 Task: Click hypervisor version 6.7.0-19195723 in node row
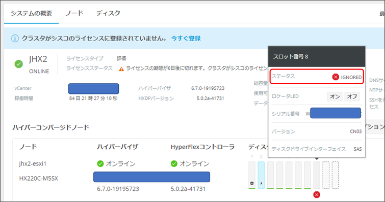pos(118,189)
